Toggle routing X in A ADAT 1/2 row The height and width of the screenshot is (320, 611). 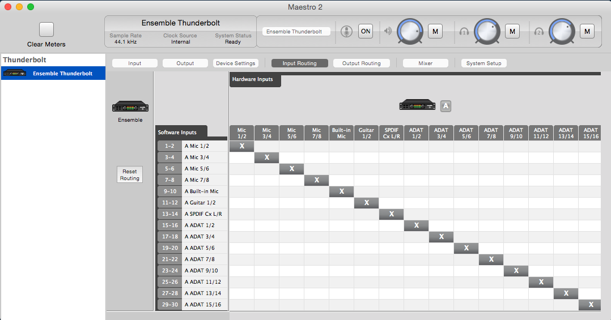pos(417,225)
